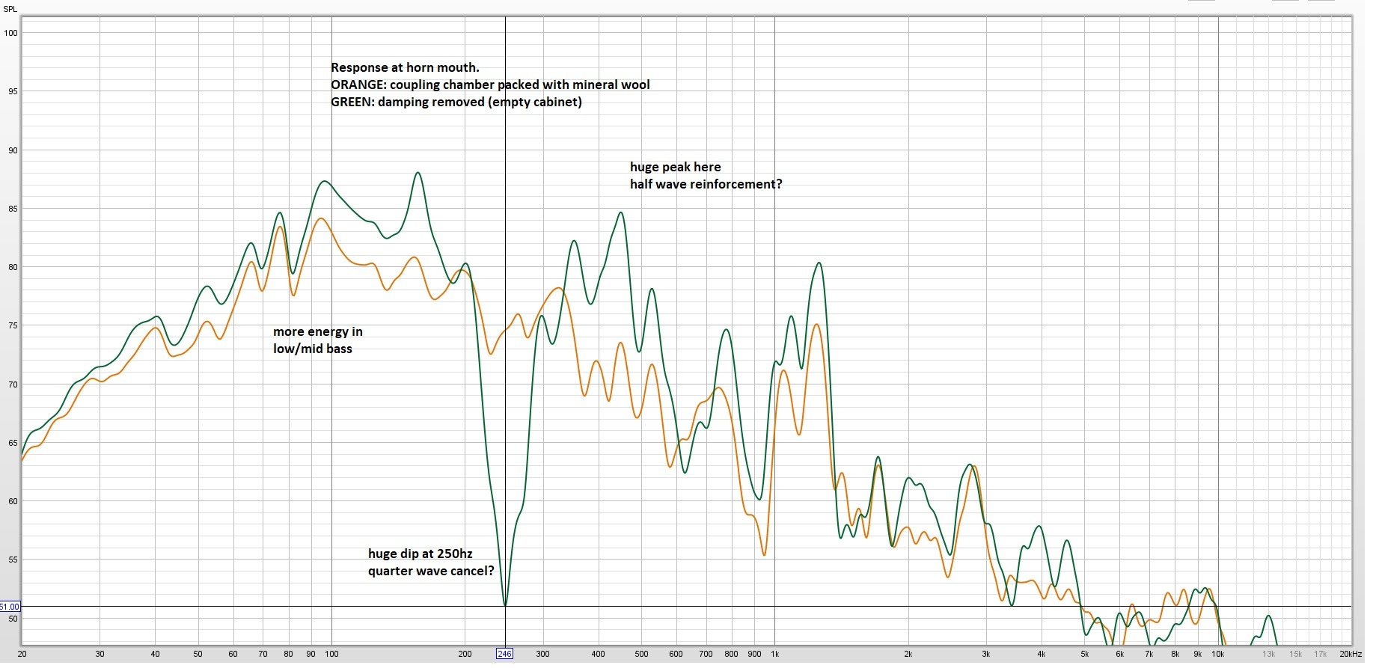
Task: Click the "huge peak here" annotation
Action: (676, 167)
